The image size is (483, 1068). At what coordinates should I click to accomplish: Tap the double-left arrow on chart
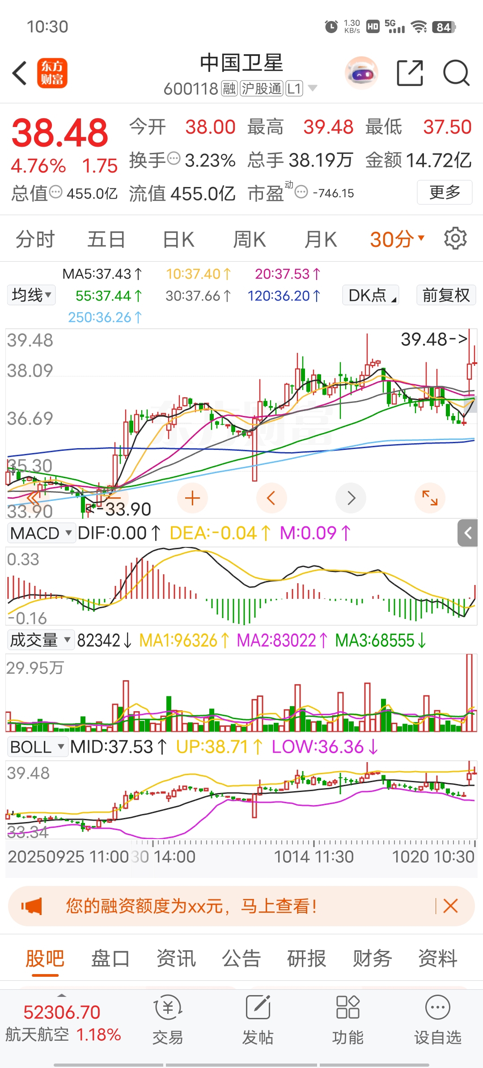[x=34, y=498]
